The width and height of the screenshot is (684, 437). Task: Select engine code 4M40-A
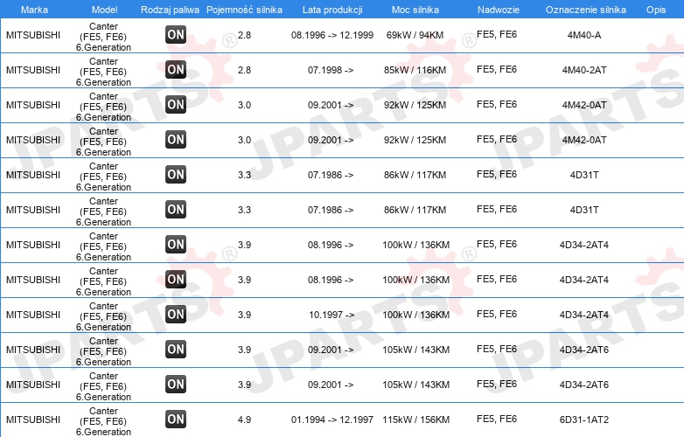pos(584,35)
